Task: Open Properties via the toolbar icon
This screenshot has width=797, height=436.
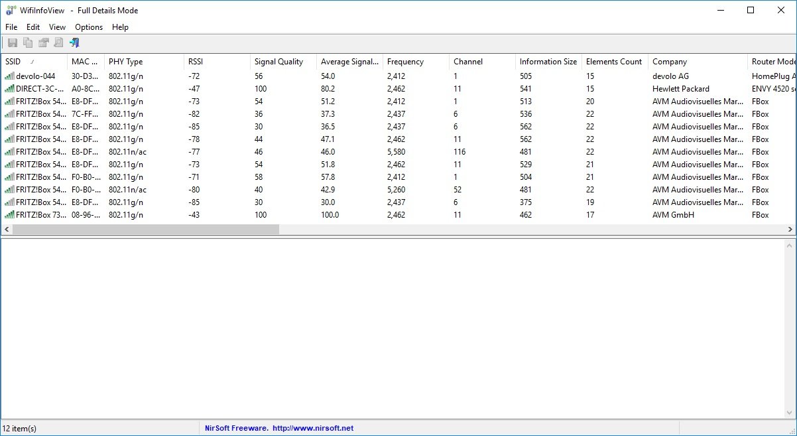Action: 43,43
